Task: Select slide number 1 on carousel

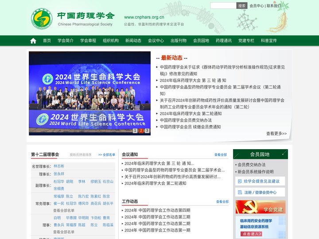Action: pos(135,131)
